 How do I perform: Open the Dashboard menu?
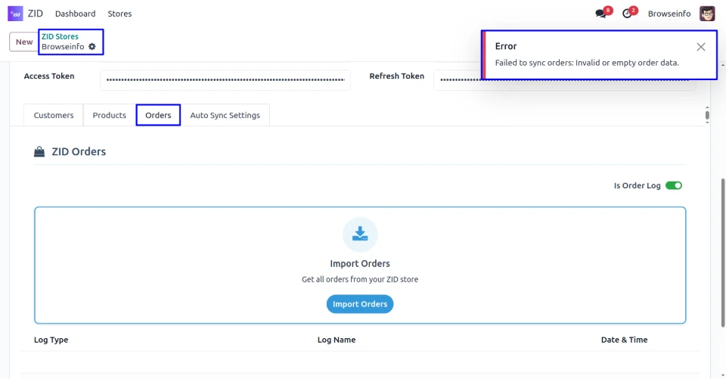pyautogui.click(x=76, y=14)
